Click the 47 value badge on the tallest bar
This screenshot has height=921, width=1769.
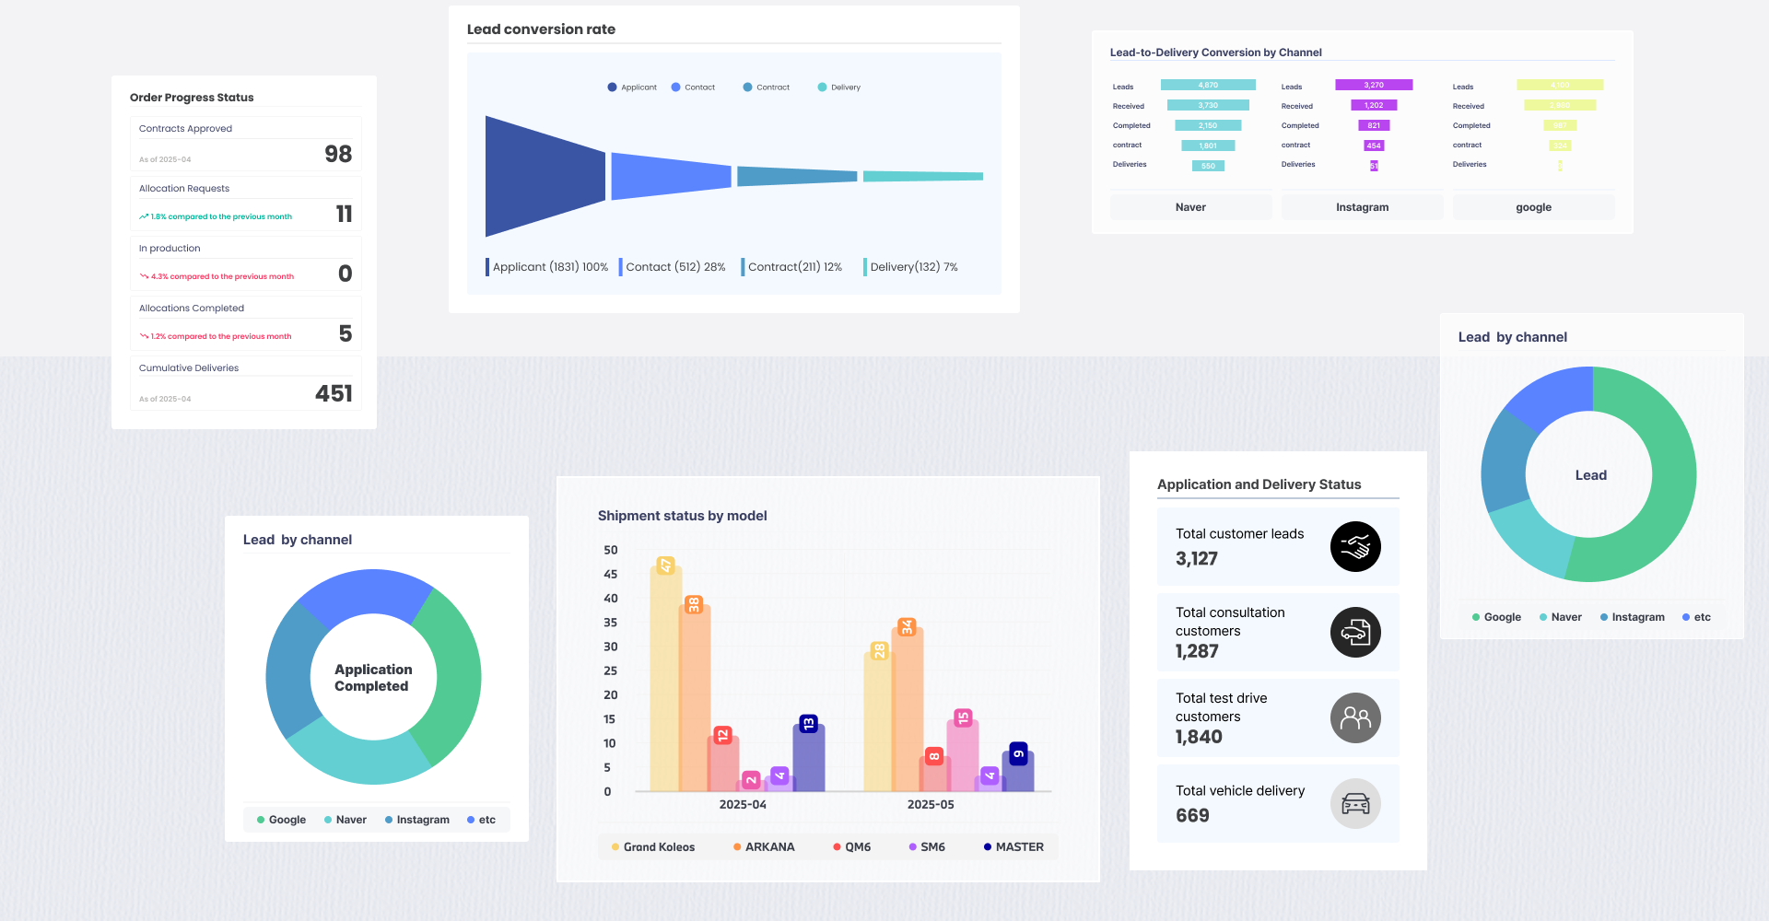(x=665, y=565)
